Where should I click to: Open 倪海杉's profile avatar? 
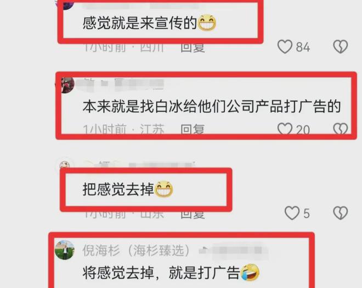tap(65, 250)
